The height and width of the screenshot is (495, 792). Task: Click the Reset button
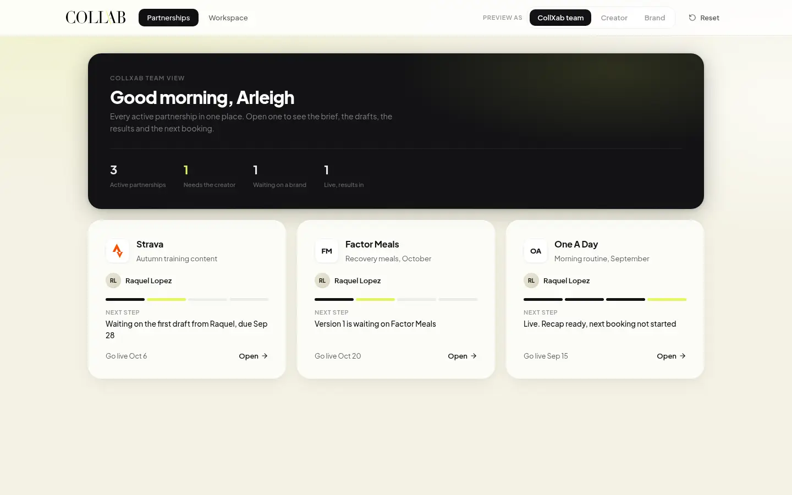(704, 18)
